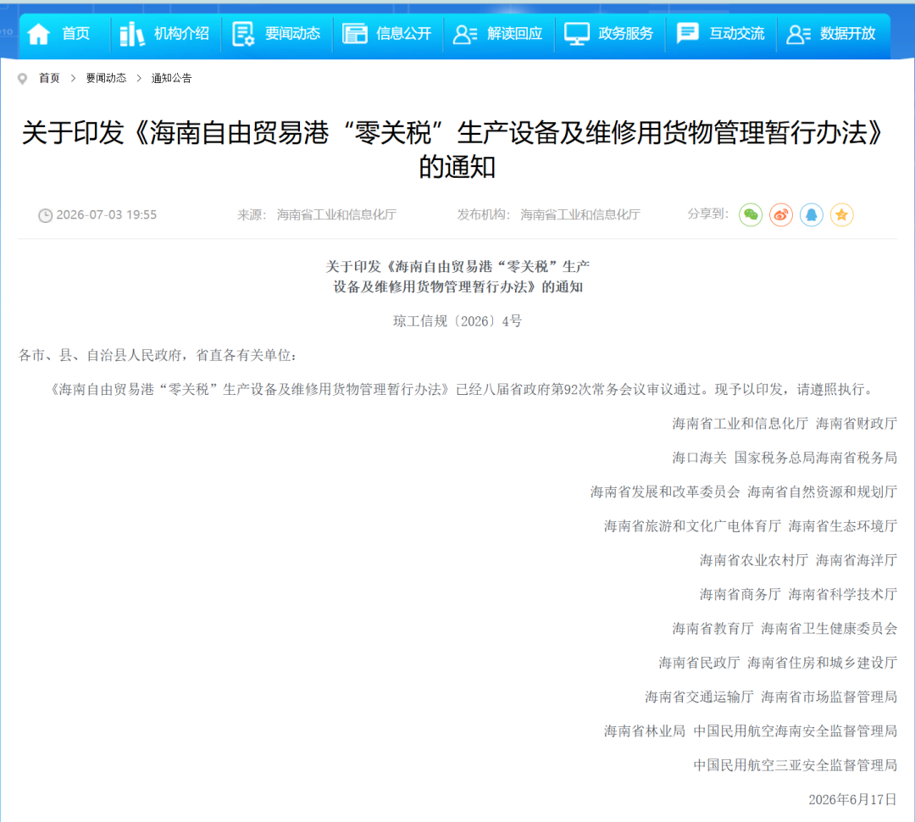Click the 解读回应 person icon
Screen dimensions: 915x822
(x=465, y=35)
